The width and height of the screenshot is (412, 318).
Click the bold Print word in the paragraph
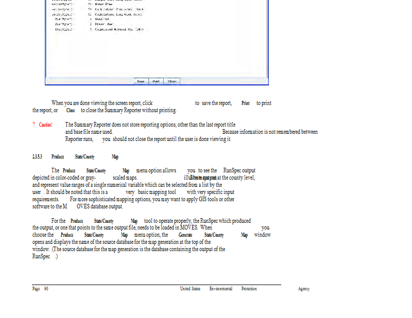coord(246,103)
